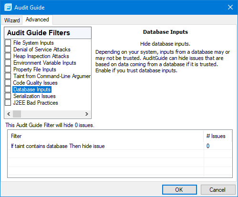Toggle the Code Quality Issues checkbox

(8, 83)
